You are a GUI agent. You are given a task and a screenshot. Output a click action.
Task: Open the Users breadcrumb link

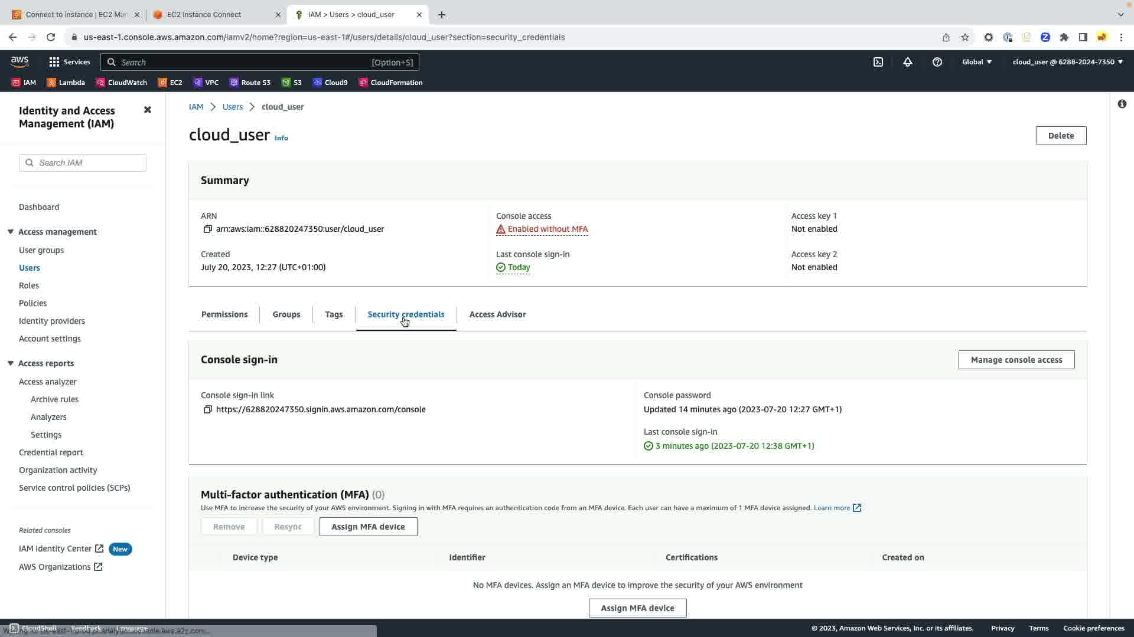[x=232, y=107]
